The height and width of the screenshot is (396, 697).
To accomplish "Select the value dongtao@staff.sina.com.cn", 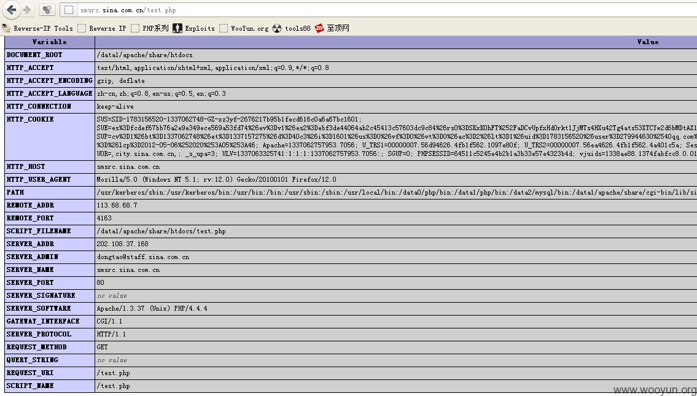I will click(x=143, y=257).
